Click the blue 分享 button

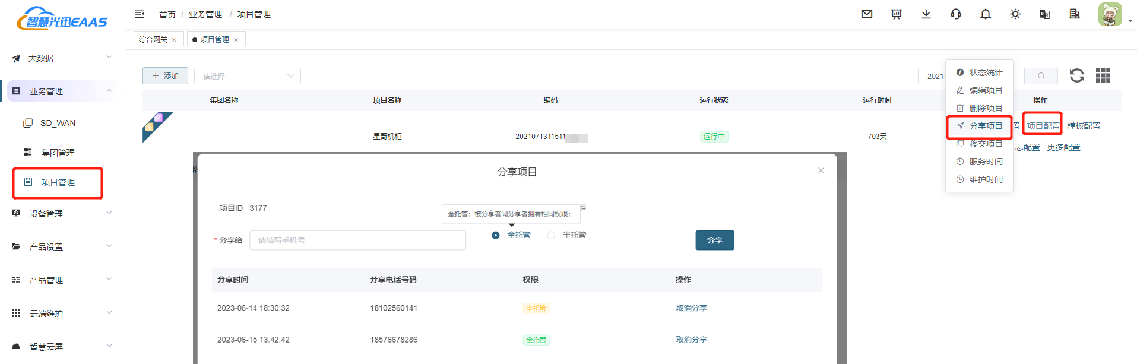[715, 240]
